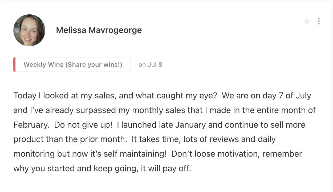Open the three-dot post options menu
The height and width of the screenshot is (192, 333).
click(x=319, y=21)
